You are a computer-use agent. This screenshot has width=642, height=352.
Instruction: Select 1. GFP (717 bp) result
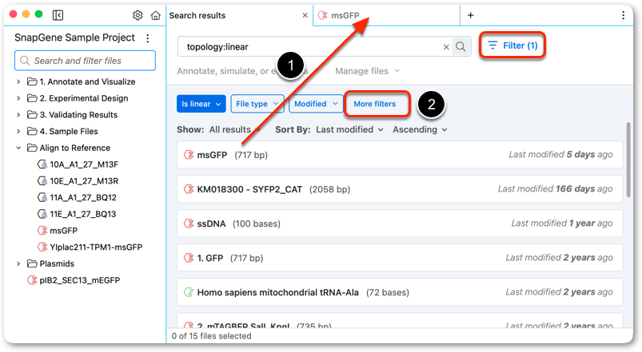400,258
